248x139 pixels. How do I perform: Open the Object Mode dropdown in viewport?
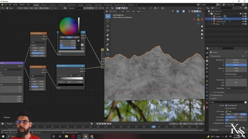coord(113,11)
